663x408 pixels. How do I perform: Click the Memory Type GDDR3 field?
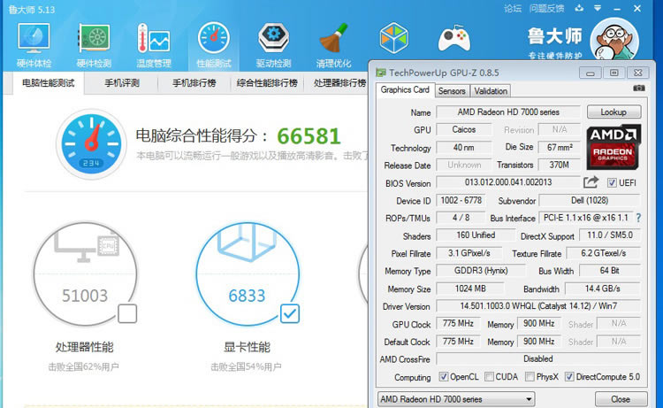[x=481, y=271]
